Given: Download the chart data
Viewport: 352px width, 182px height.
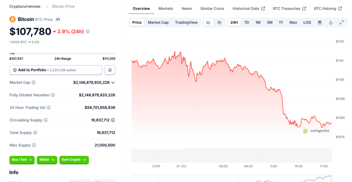Looking at the screenshot, I should (x=331, y=22).
